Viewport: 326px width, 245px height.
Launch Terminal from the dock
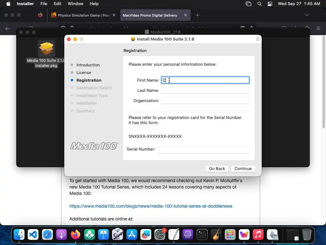pos(202,234)
